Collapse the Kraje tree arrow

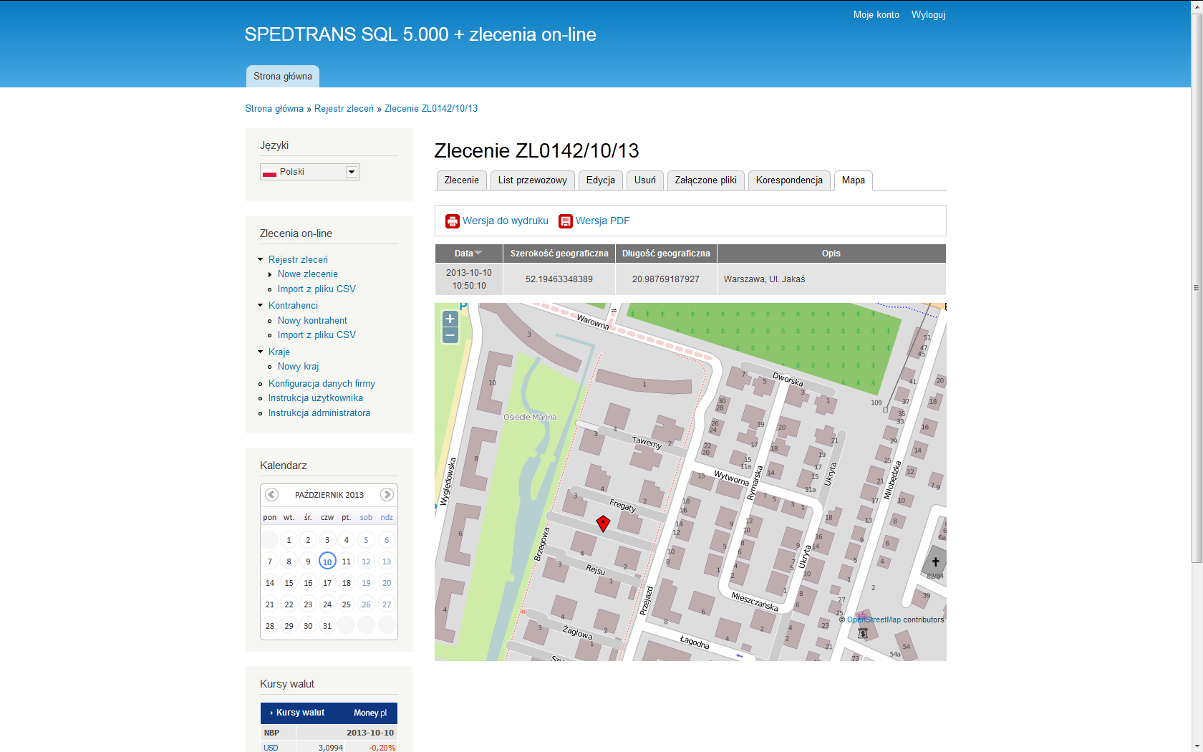[261, 352]
